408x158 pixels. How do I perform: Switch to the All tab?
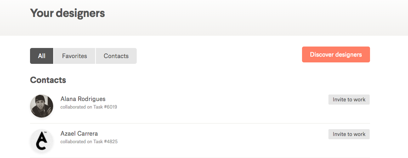click(x=42, y=56)
